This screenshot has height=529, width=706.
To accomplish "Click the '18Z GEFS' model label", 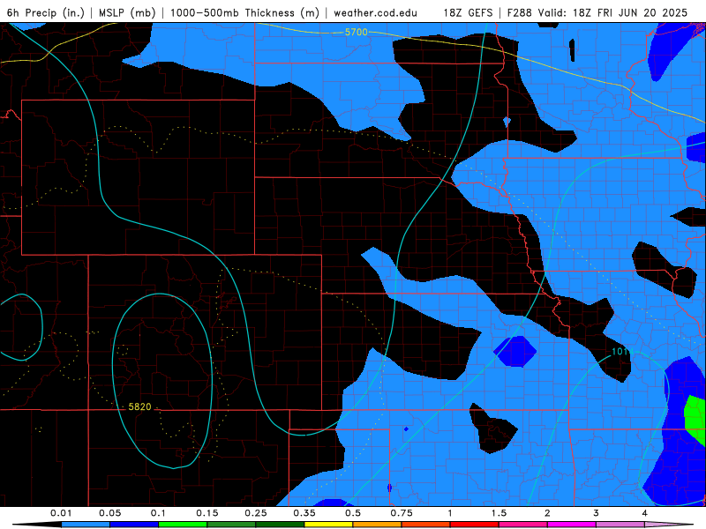I will coord(468,12).
